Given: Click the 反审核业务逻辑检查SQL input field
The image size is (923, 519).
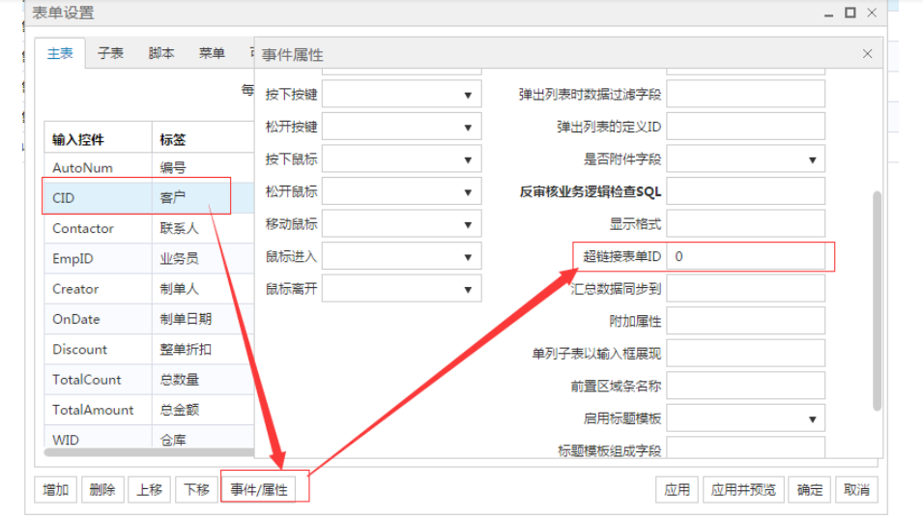Looking at the screenshot, I should pos(745,191).
